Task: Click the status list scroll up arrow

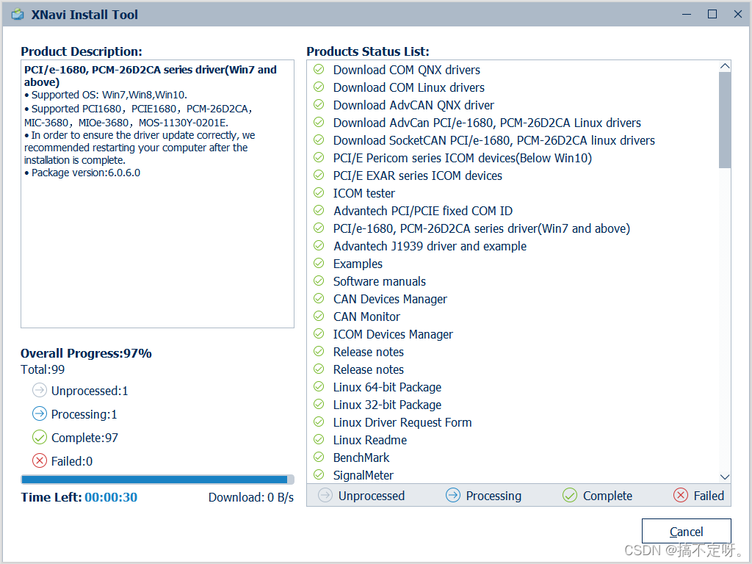Action: 725,66
